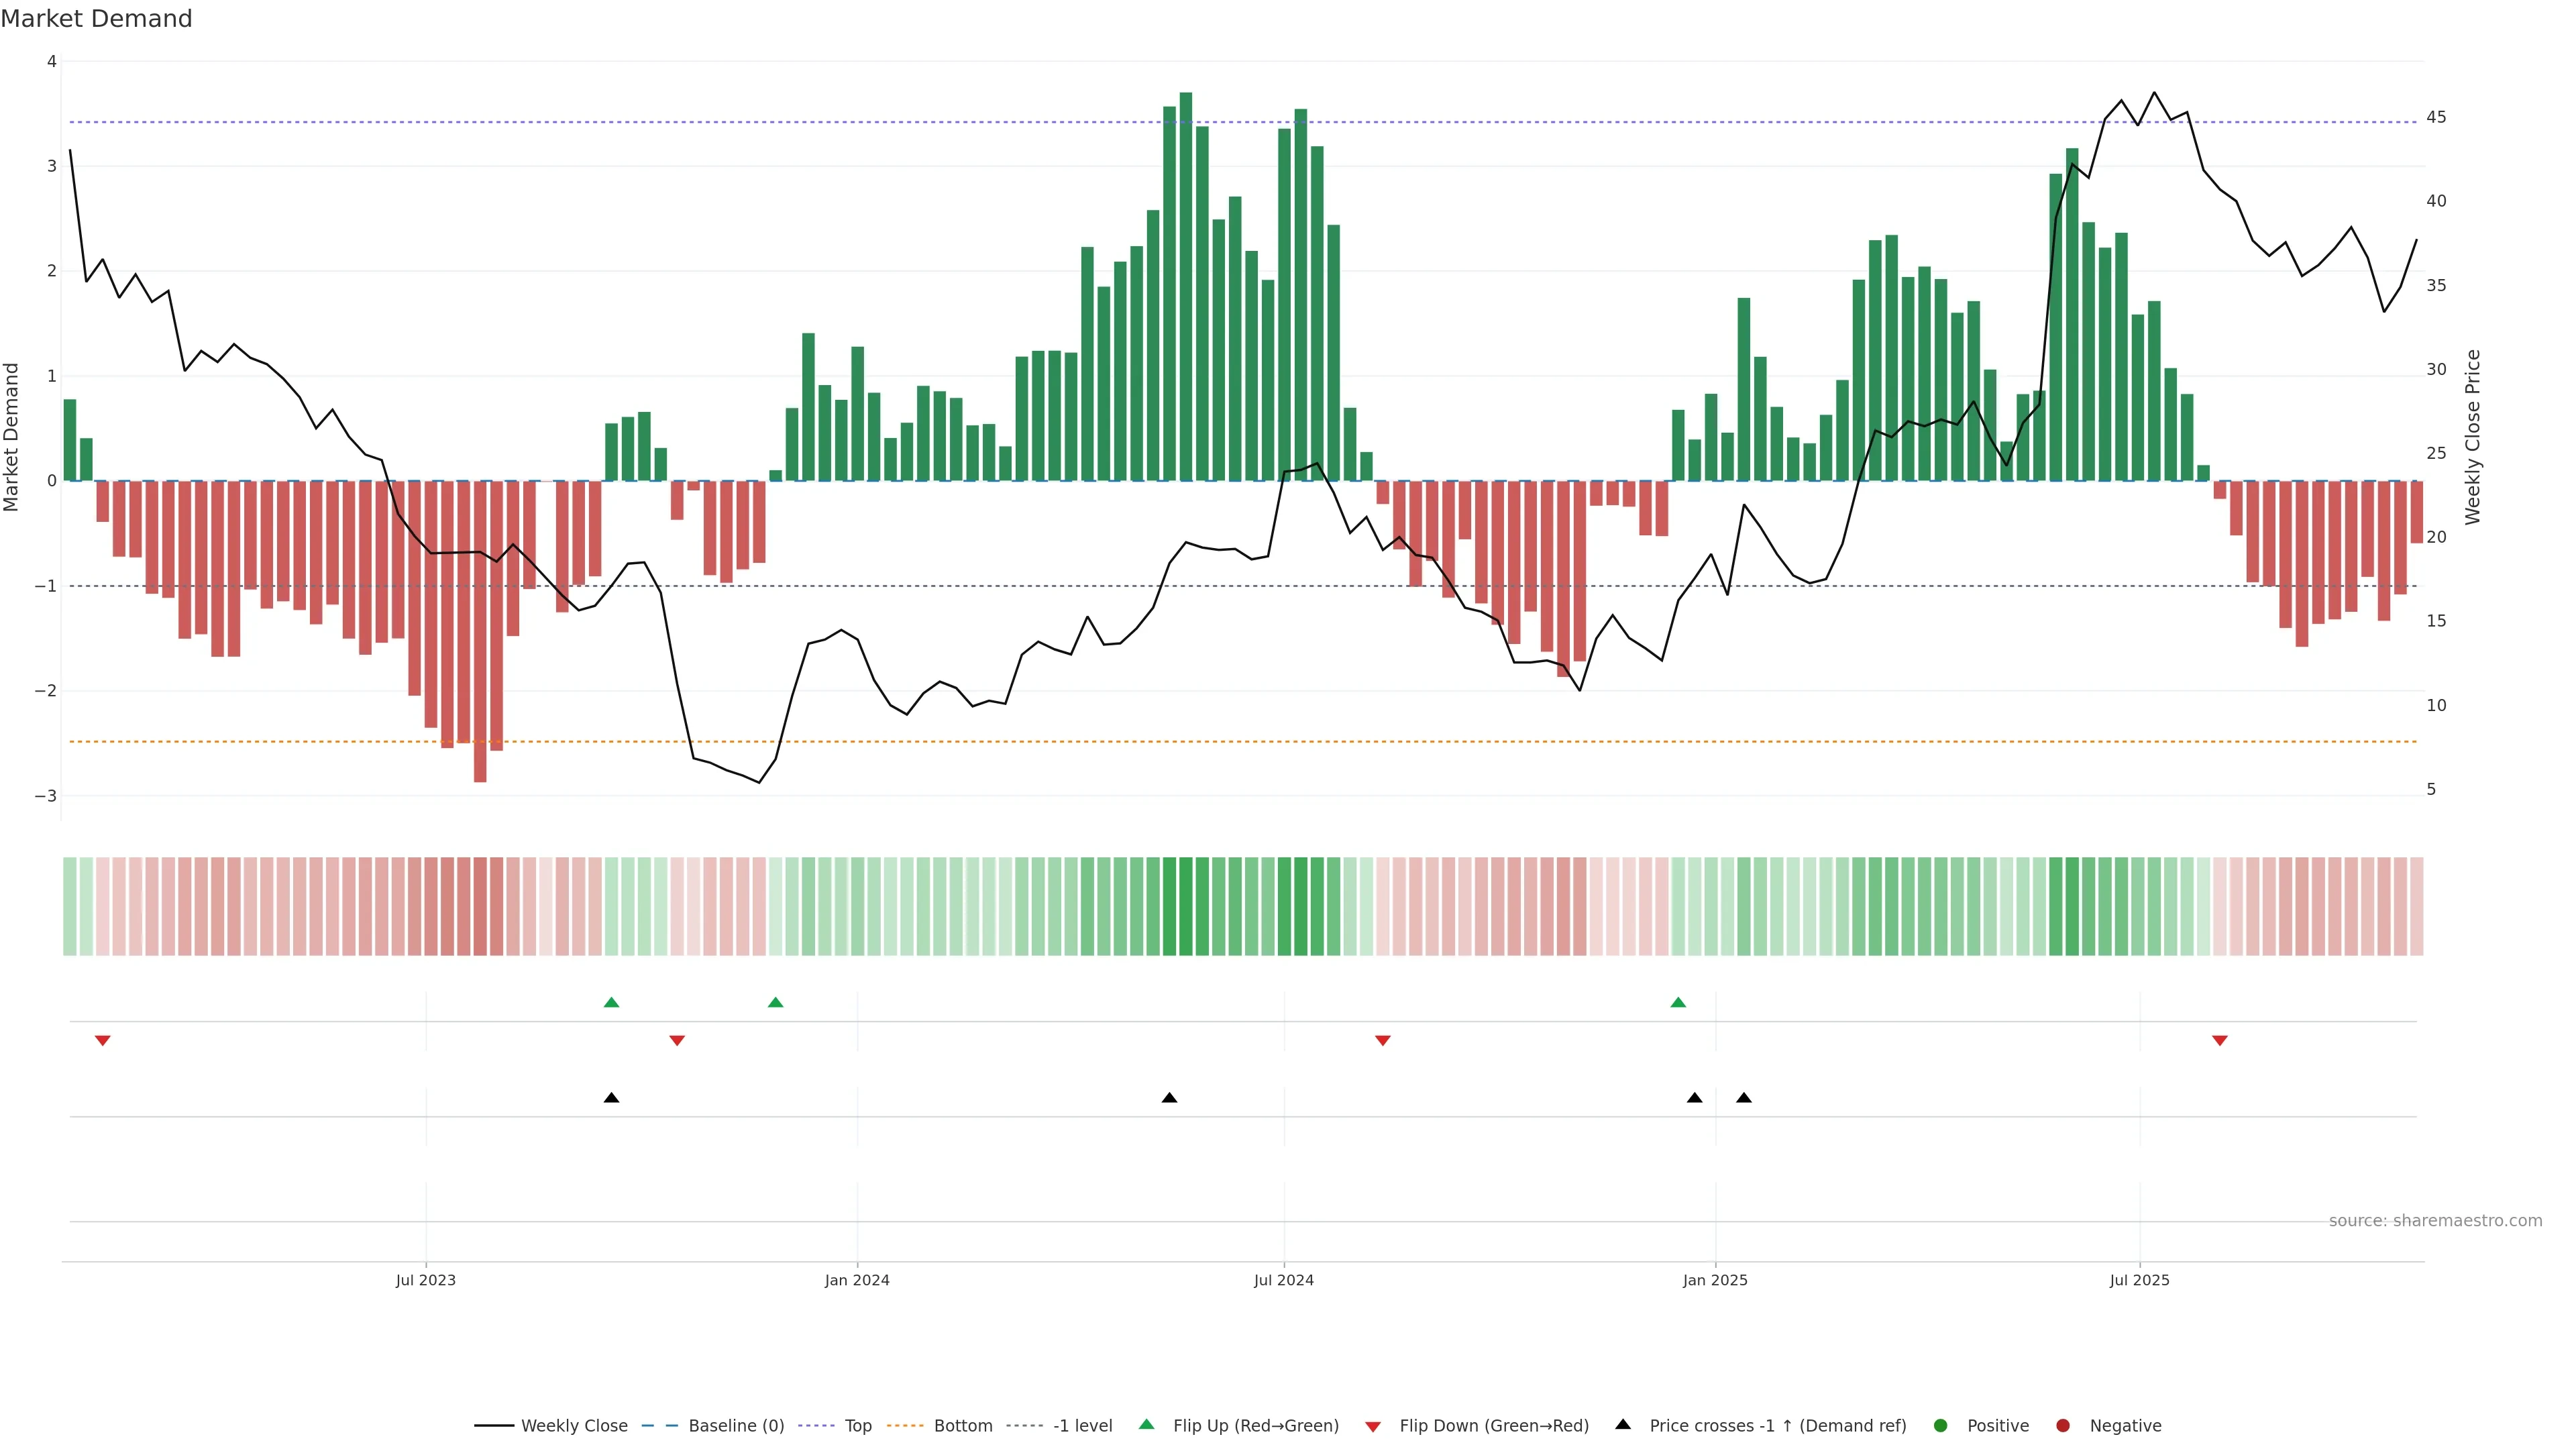Click the Market Demand chart title
Viewport: 2576px width, 1449px height.
pyautogui.click(x=97, y=19)
